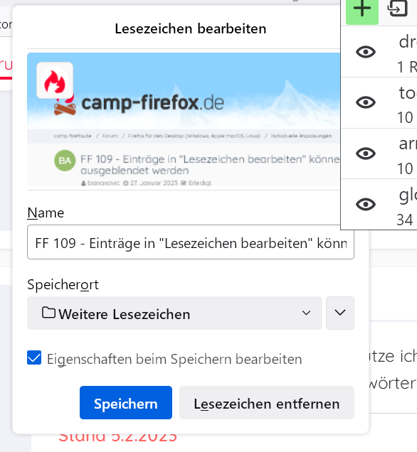This screenshot has height=452, width=417.
Task: Click the import arrow icon beside the plus
Action: click(x=397, y=9)
